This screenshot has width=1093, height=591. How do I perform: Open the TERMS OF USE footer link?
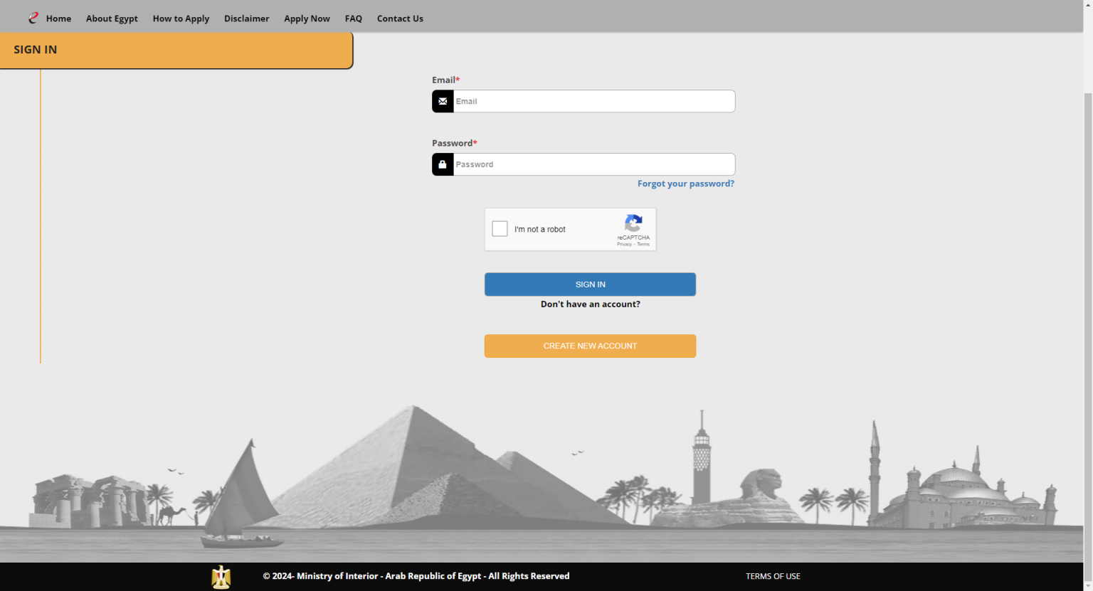(x=773, y=576)
